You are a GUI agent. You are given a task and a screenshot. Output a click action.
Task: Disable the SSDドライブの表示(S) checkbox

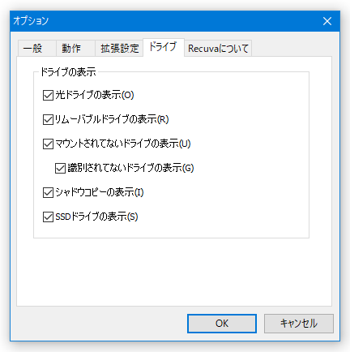coord(48,217)
